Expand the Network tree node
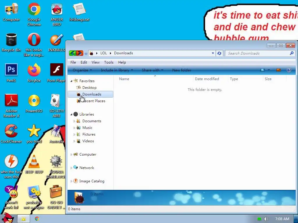This screenshot has height=223, width=298. tap(71, 168)
